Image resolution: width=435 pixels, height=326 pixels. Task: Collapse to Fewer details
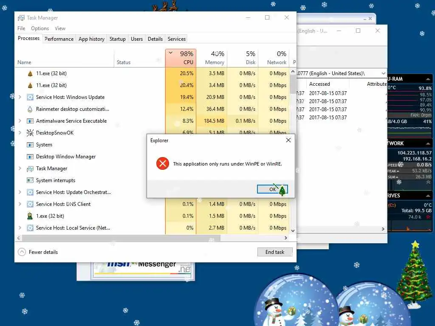click(38, 252)
